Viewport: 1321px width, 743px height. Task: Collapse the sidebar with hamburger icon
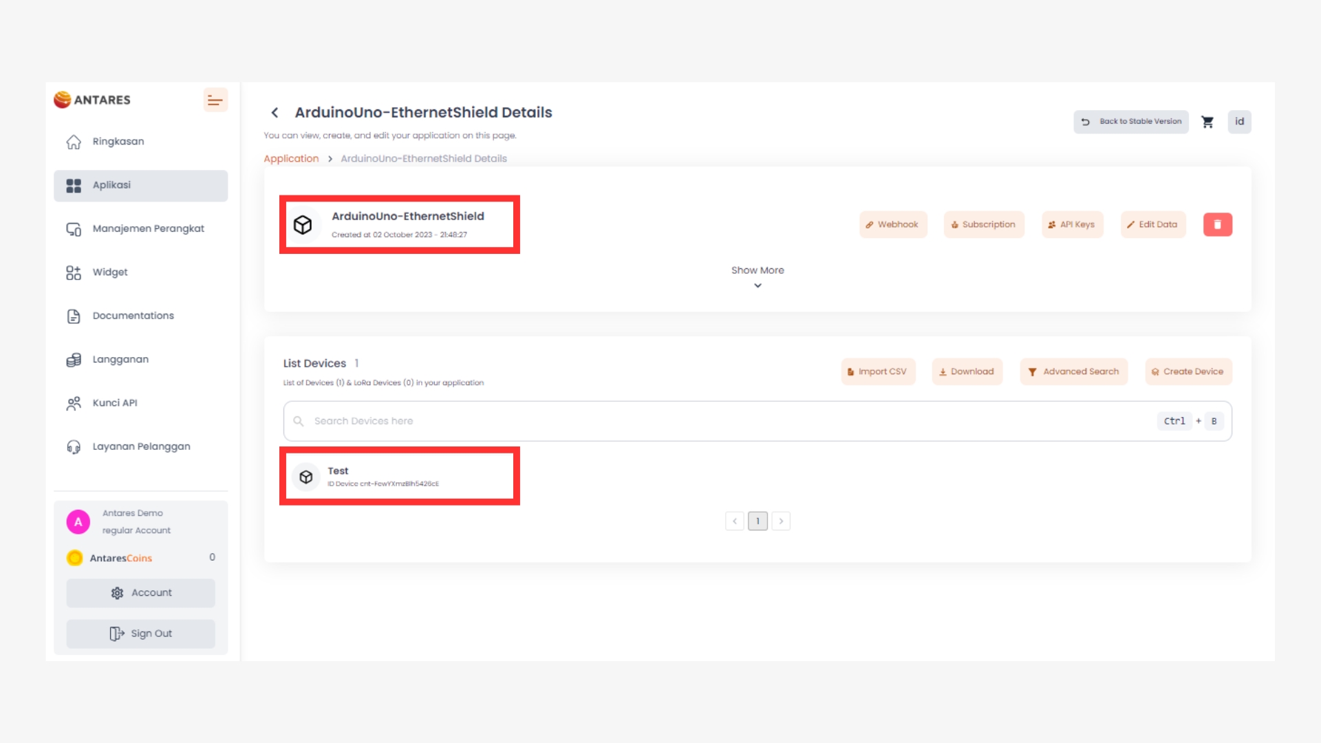[x=215, y=100]
